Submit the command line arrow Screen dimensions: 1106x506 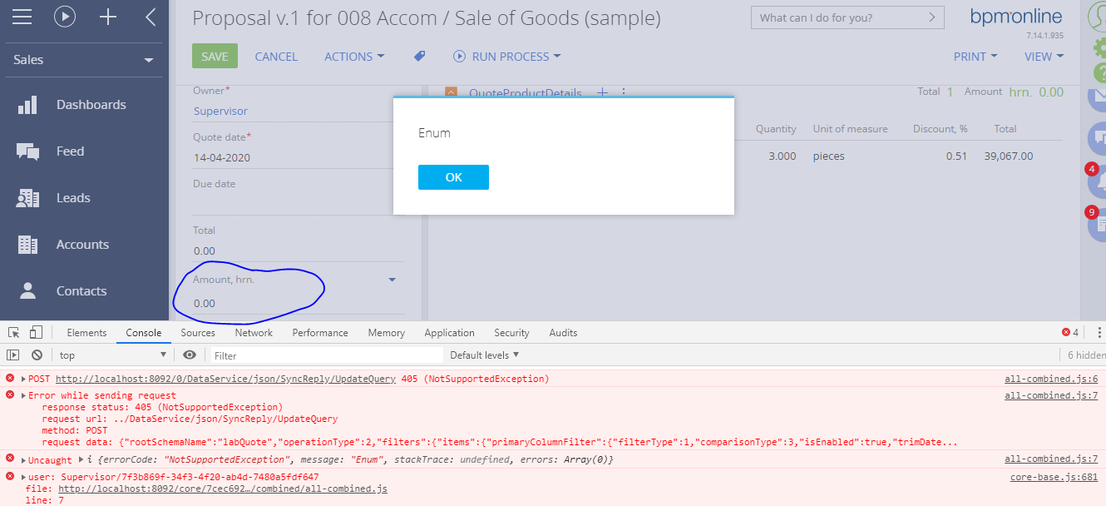pos(934,17)
